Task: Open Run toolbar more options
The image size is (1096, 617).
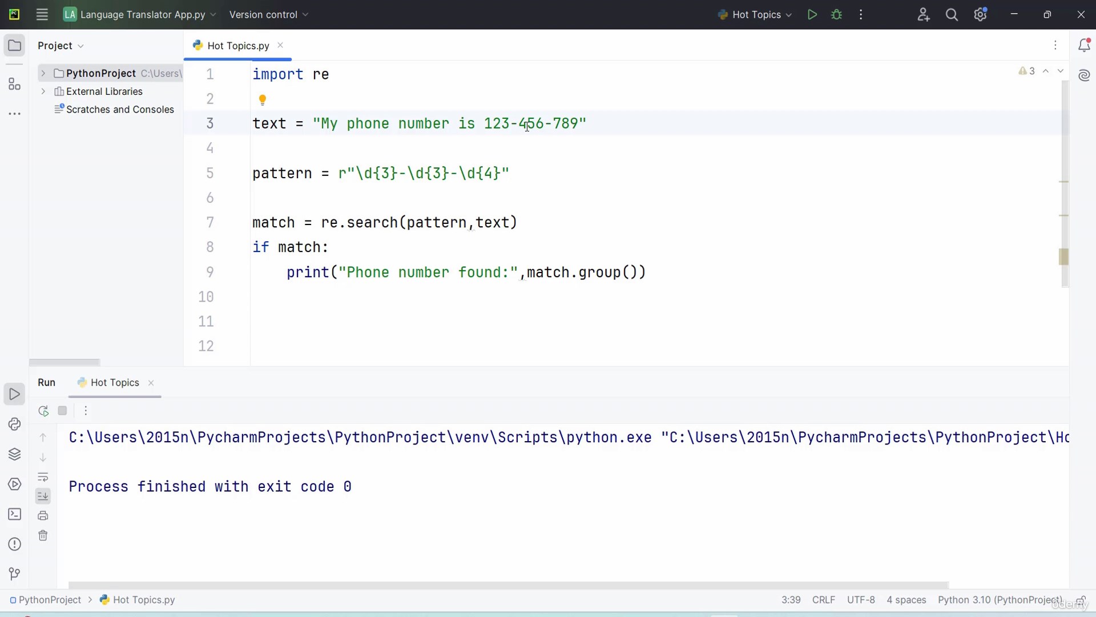Action: click(86, 411)
